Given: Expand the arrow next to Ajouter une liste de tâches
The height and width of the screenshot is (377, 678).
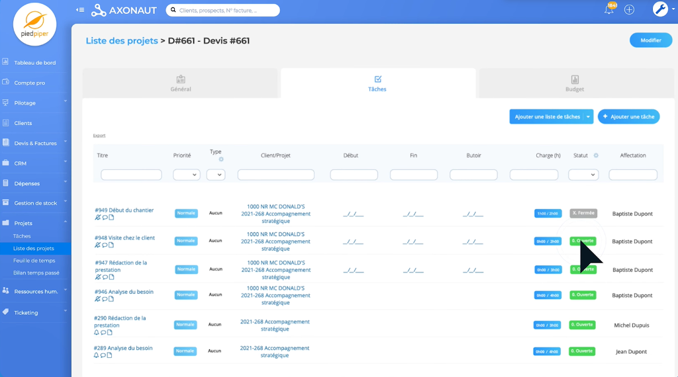Looking at the screenshot, I should coord(588,116).
